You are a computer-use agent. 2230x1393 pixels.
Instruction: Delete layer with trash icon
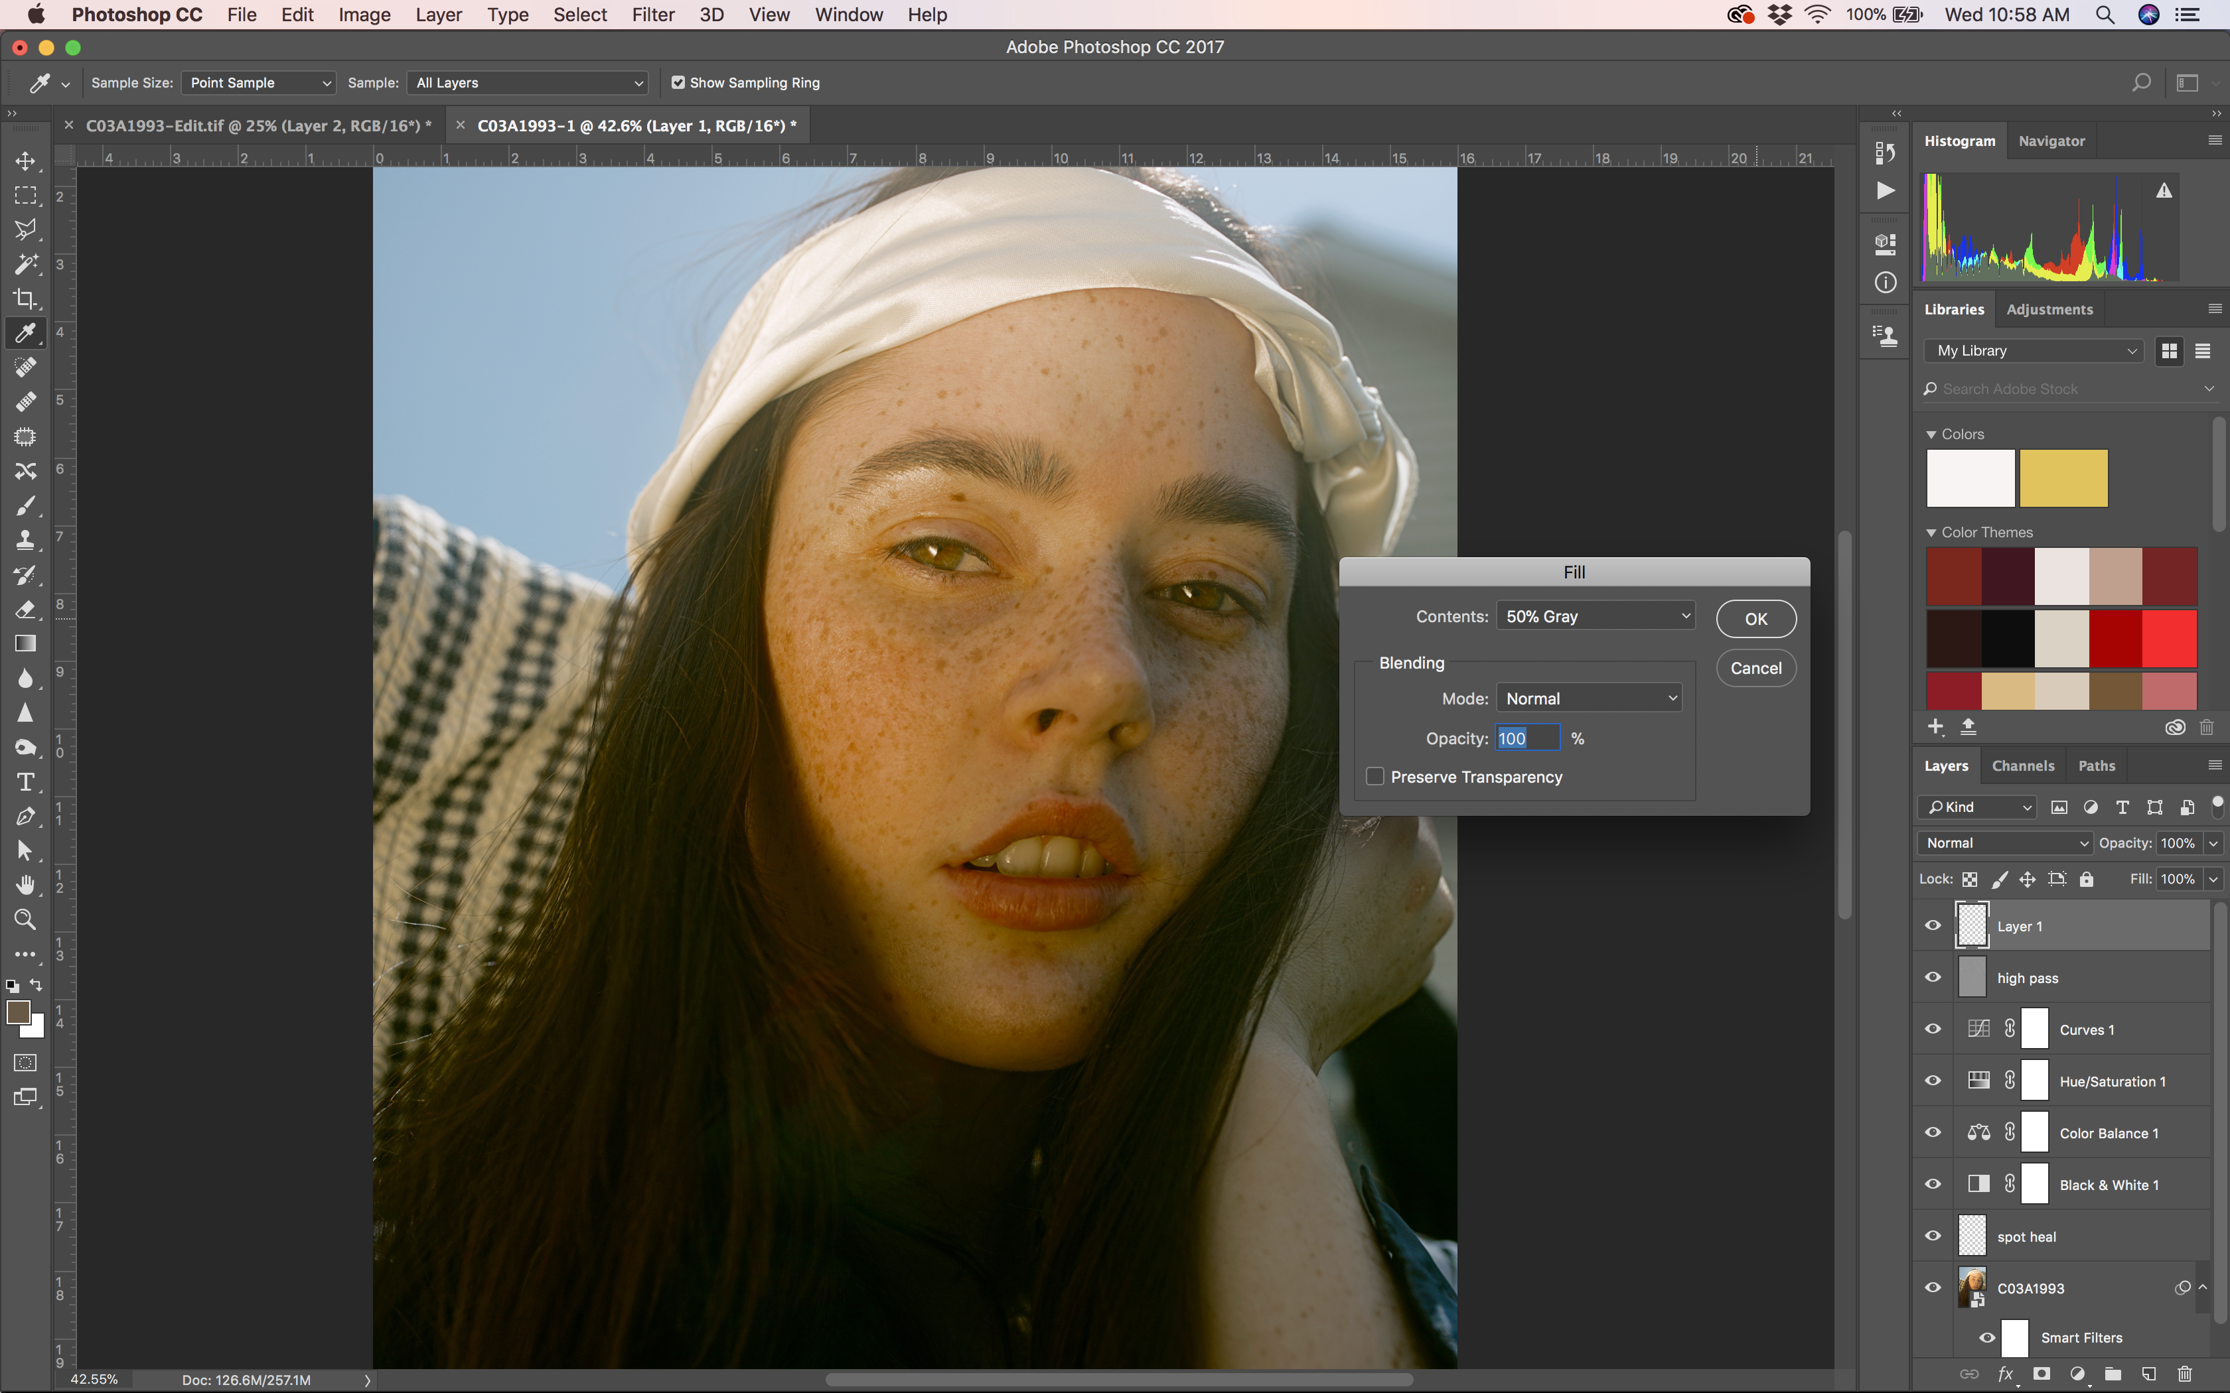click(2184, 1374)
